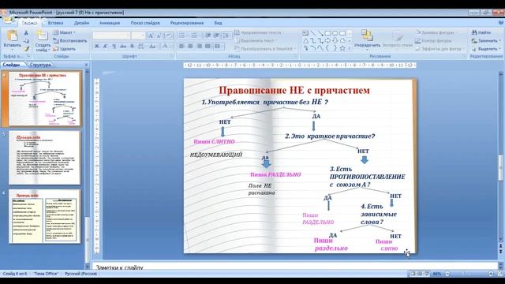Screen dimensions: 505x284
Task: Open the Показ слайдов ribbon tab
Action: (145, 23)
